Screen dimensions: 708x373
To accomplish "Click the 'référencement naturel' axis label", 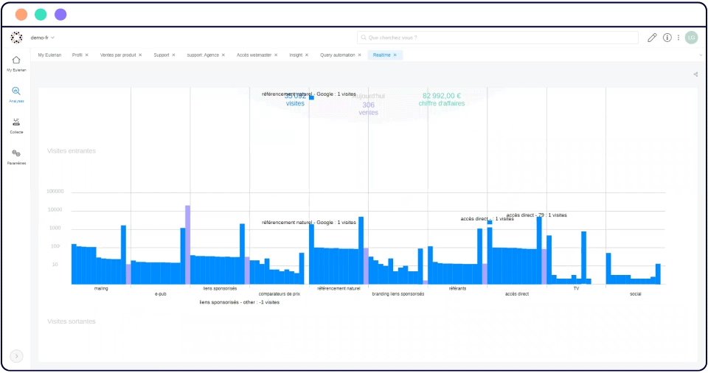I will 339,288.
